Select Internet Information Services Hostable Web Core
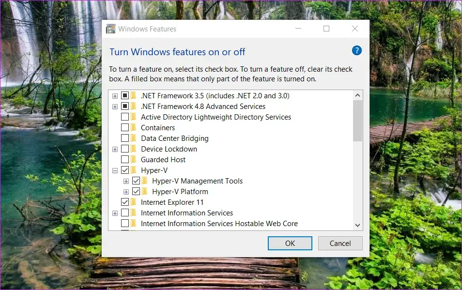 pos(219,224)
